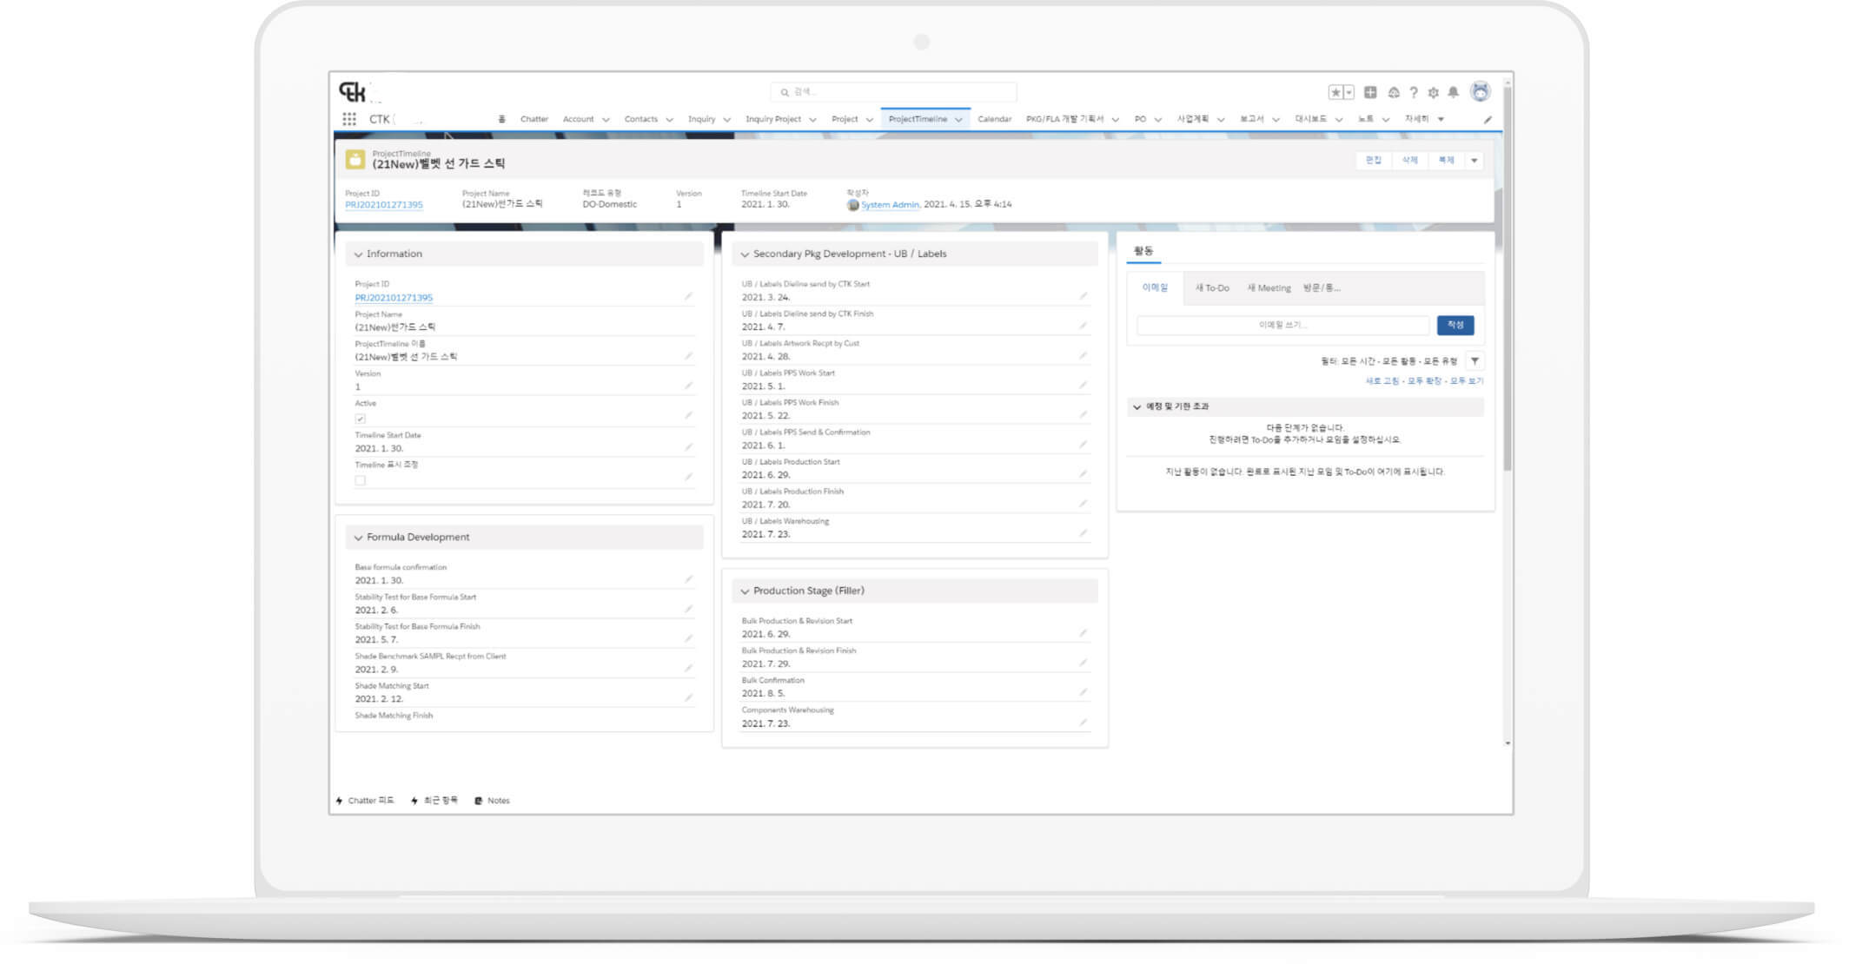Open the ProjectTimeline tab dropdown arrow
Viewport: 1849px width, 964px height.
pyautogui.click(x=958, y=120)
